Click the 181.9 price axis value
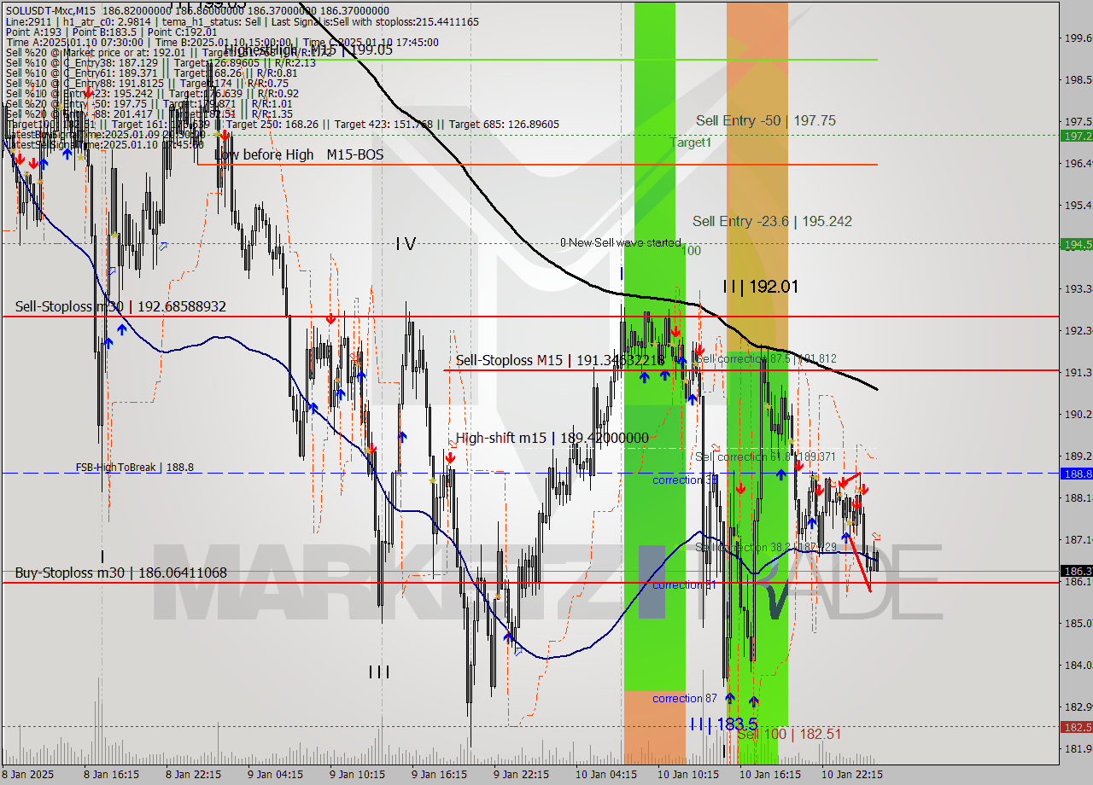Viewport: 1093px width, 785px height. point(1078,748)
